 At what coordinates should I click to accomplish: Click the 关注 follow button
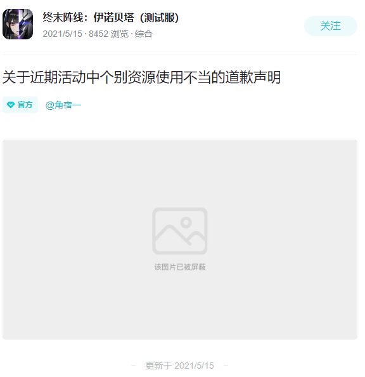(x=330, y=26)
